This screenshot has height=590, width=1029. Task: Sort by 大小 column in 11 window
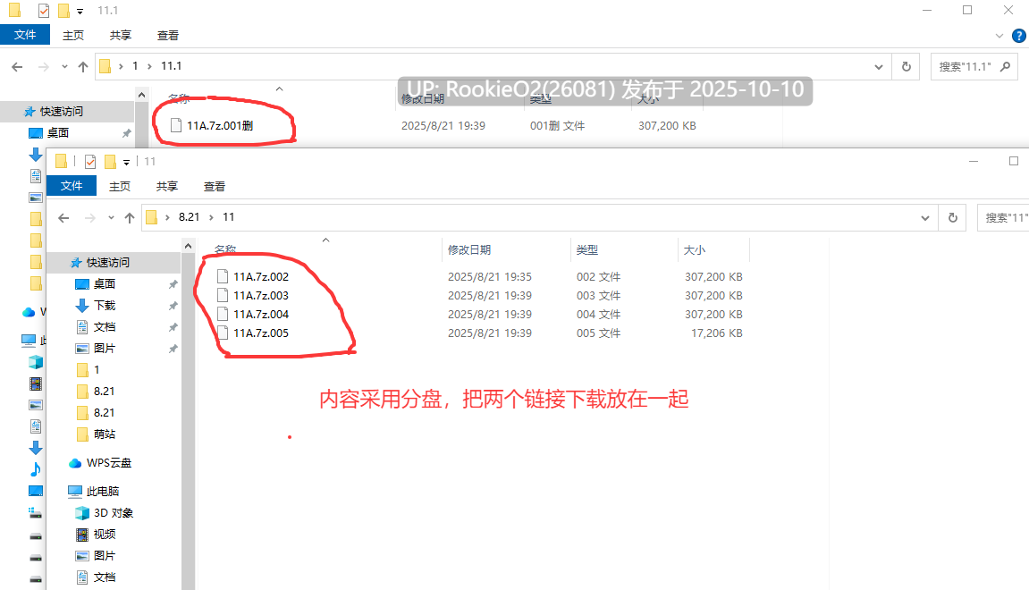click(695, 250)
